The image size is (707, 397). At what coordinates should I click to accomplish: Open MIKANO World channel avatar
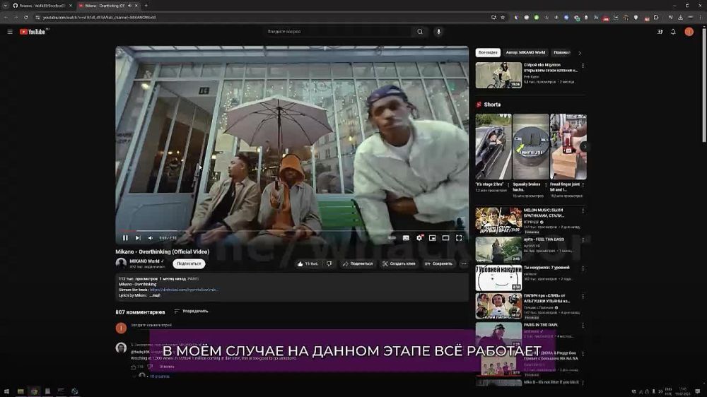(121, 263)
